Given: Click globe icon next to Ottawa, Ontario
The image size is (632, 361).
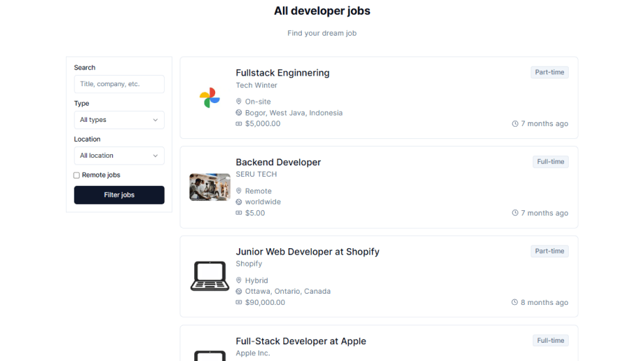Looking at the screenshot, I should [239, 291].
